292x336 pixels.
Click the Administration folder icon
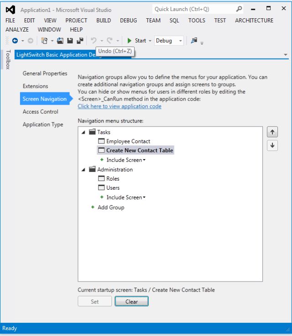(92, 169)
